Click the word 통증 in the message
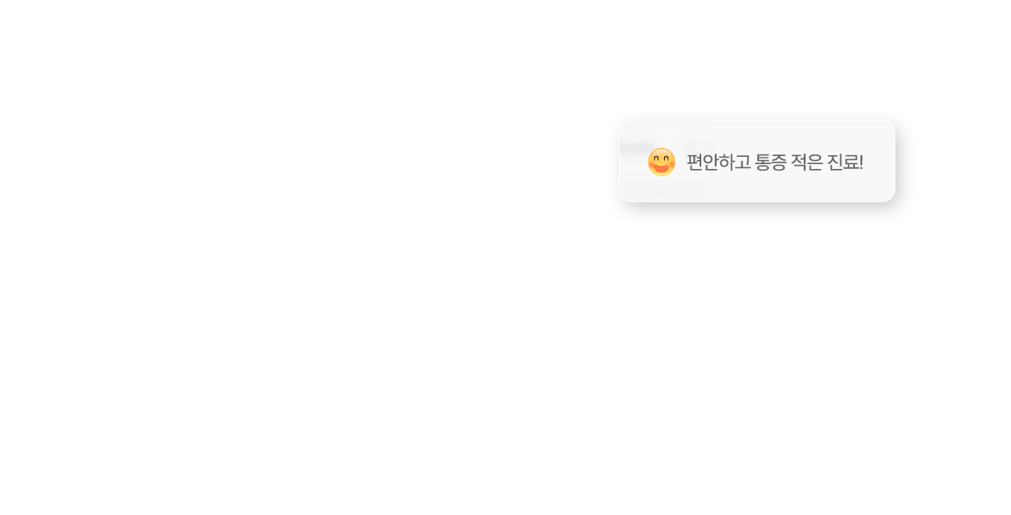The height and width of the screenshot is (515, 1011). tap(771, 163)
